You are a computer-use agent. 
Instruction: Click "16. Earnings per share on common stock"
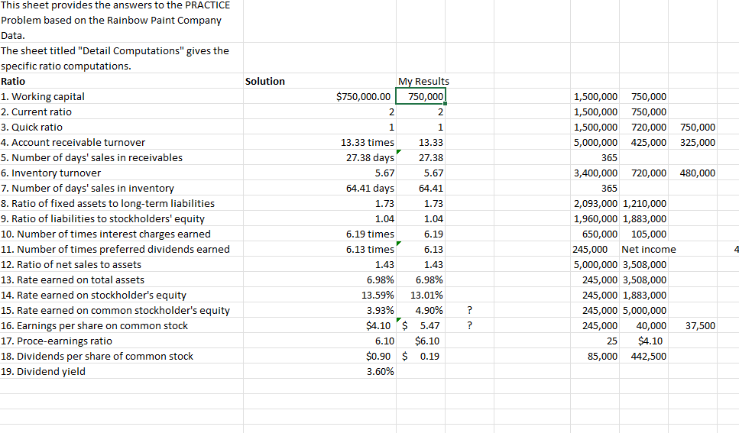(x=122, y=325)
